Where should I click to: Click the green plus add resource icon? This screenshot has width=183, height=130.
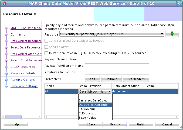pyautogui.click(x=172, y=34)
